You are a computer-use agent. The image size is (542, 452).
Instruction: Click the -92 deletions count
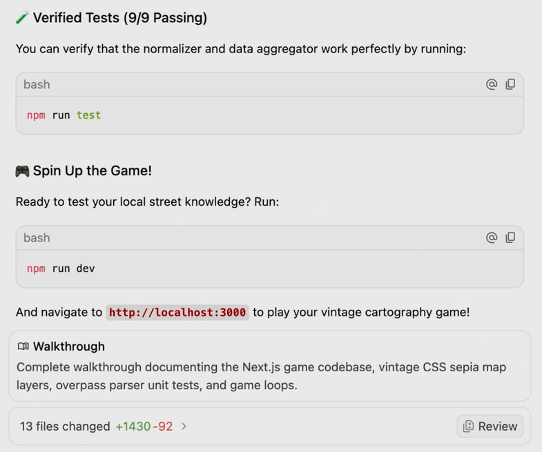tap(162, 426)
